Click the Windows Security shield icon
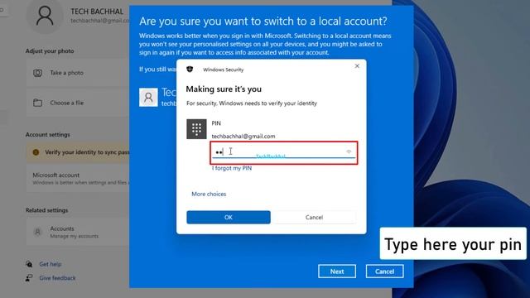The image size is (530, 298). (190, 70)
